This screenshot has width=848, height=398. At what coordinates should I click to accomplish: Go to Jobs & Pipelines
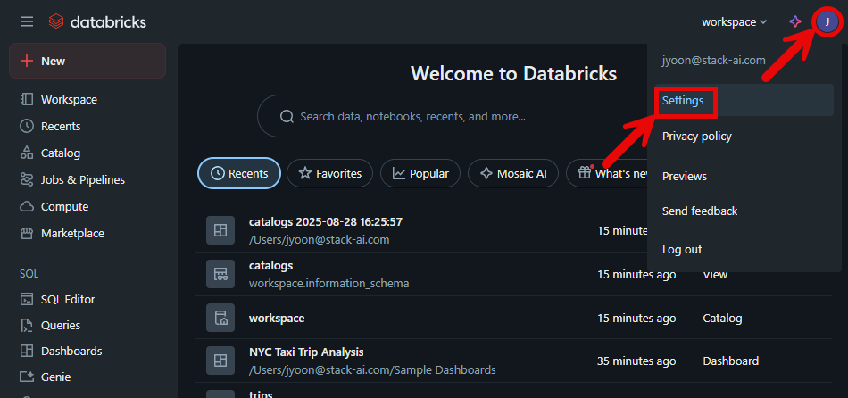[82, 179]
